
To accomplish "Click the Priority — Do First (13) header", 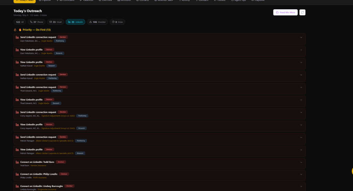I will (x=37, y=30).
